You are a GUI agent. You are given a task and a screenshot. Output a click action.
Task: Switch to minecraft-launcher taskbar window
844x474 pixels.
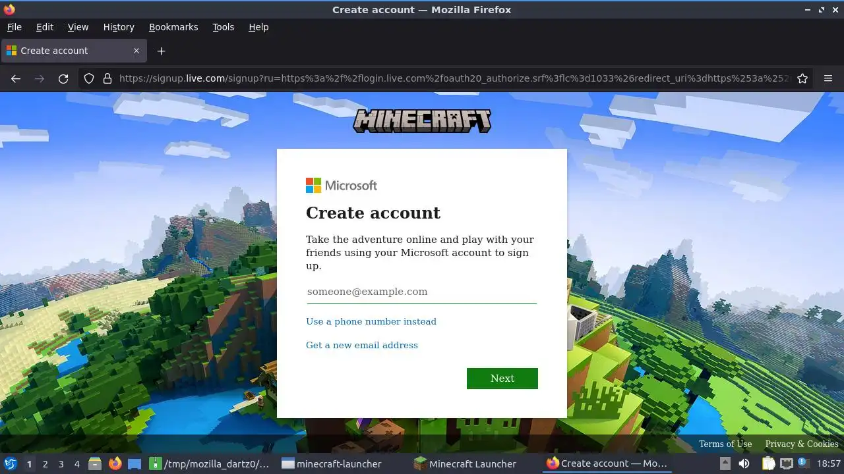332,463
